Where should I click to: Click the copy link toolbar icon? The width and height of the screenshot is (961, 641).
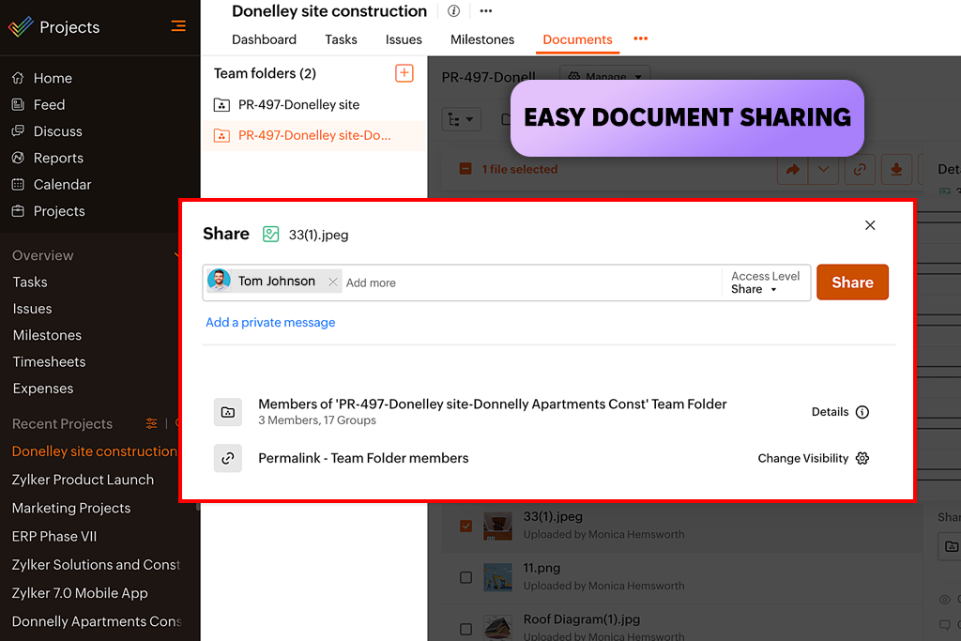[x=860, y=169]
